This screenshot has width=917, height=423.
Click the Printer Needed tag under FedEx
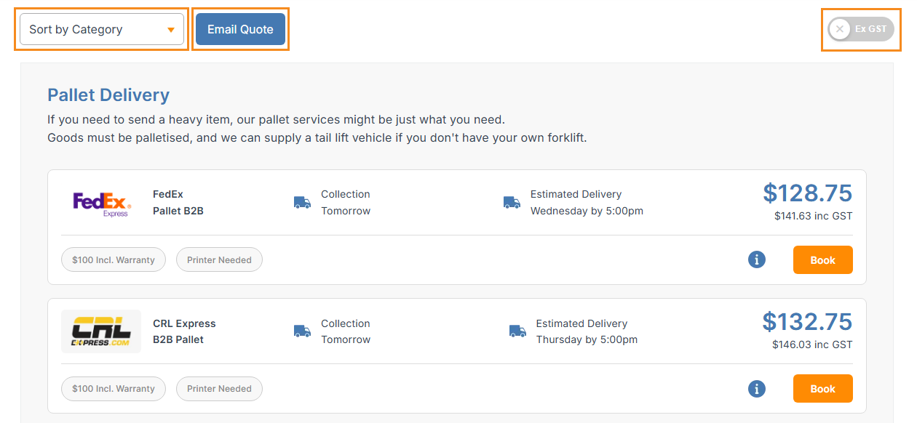click(x=219, y=259)
